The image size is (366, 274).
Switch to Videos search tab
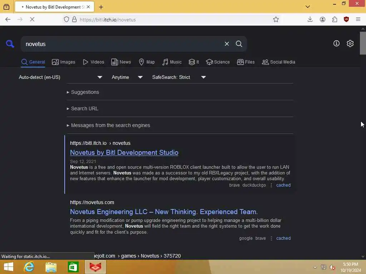click(x=93, y=62)
